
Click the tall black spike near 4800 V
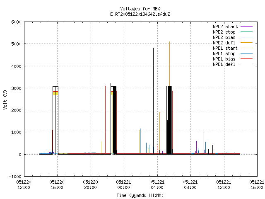154,101
